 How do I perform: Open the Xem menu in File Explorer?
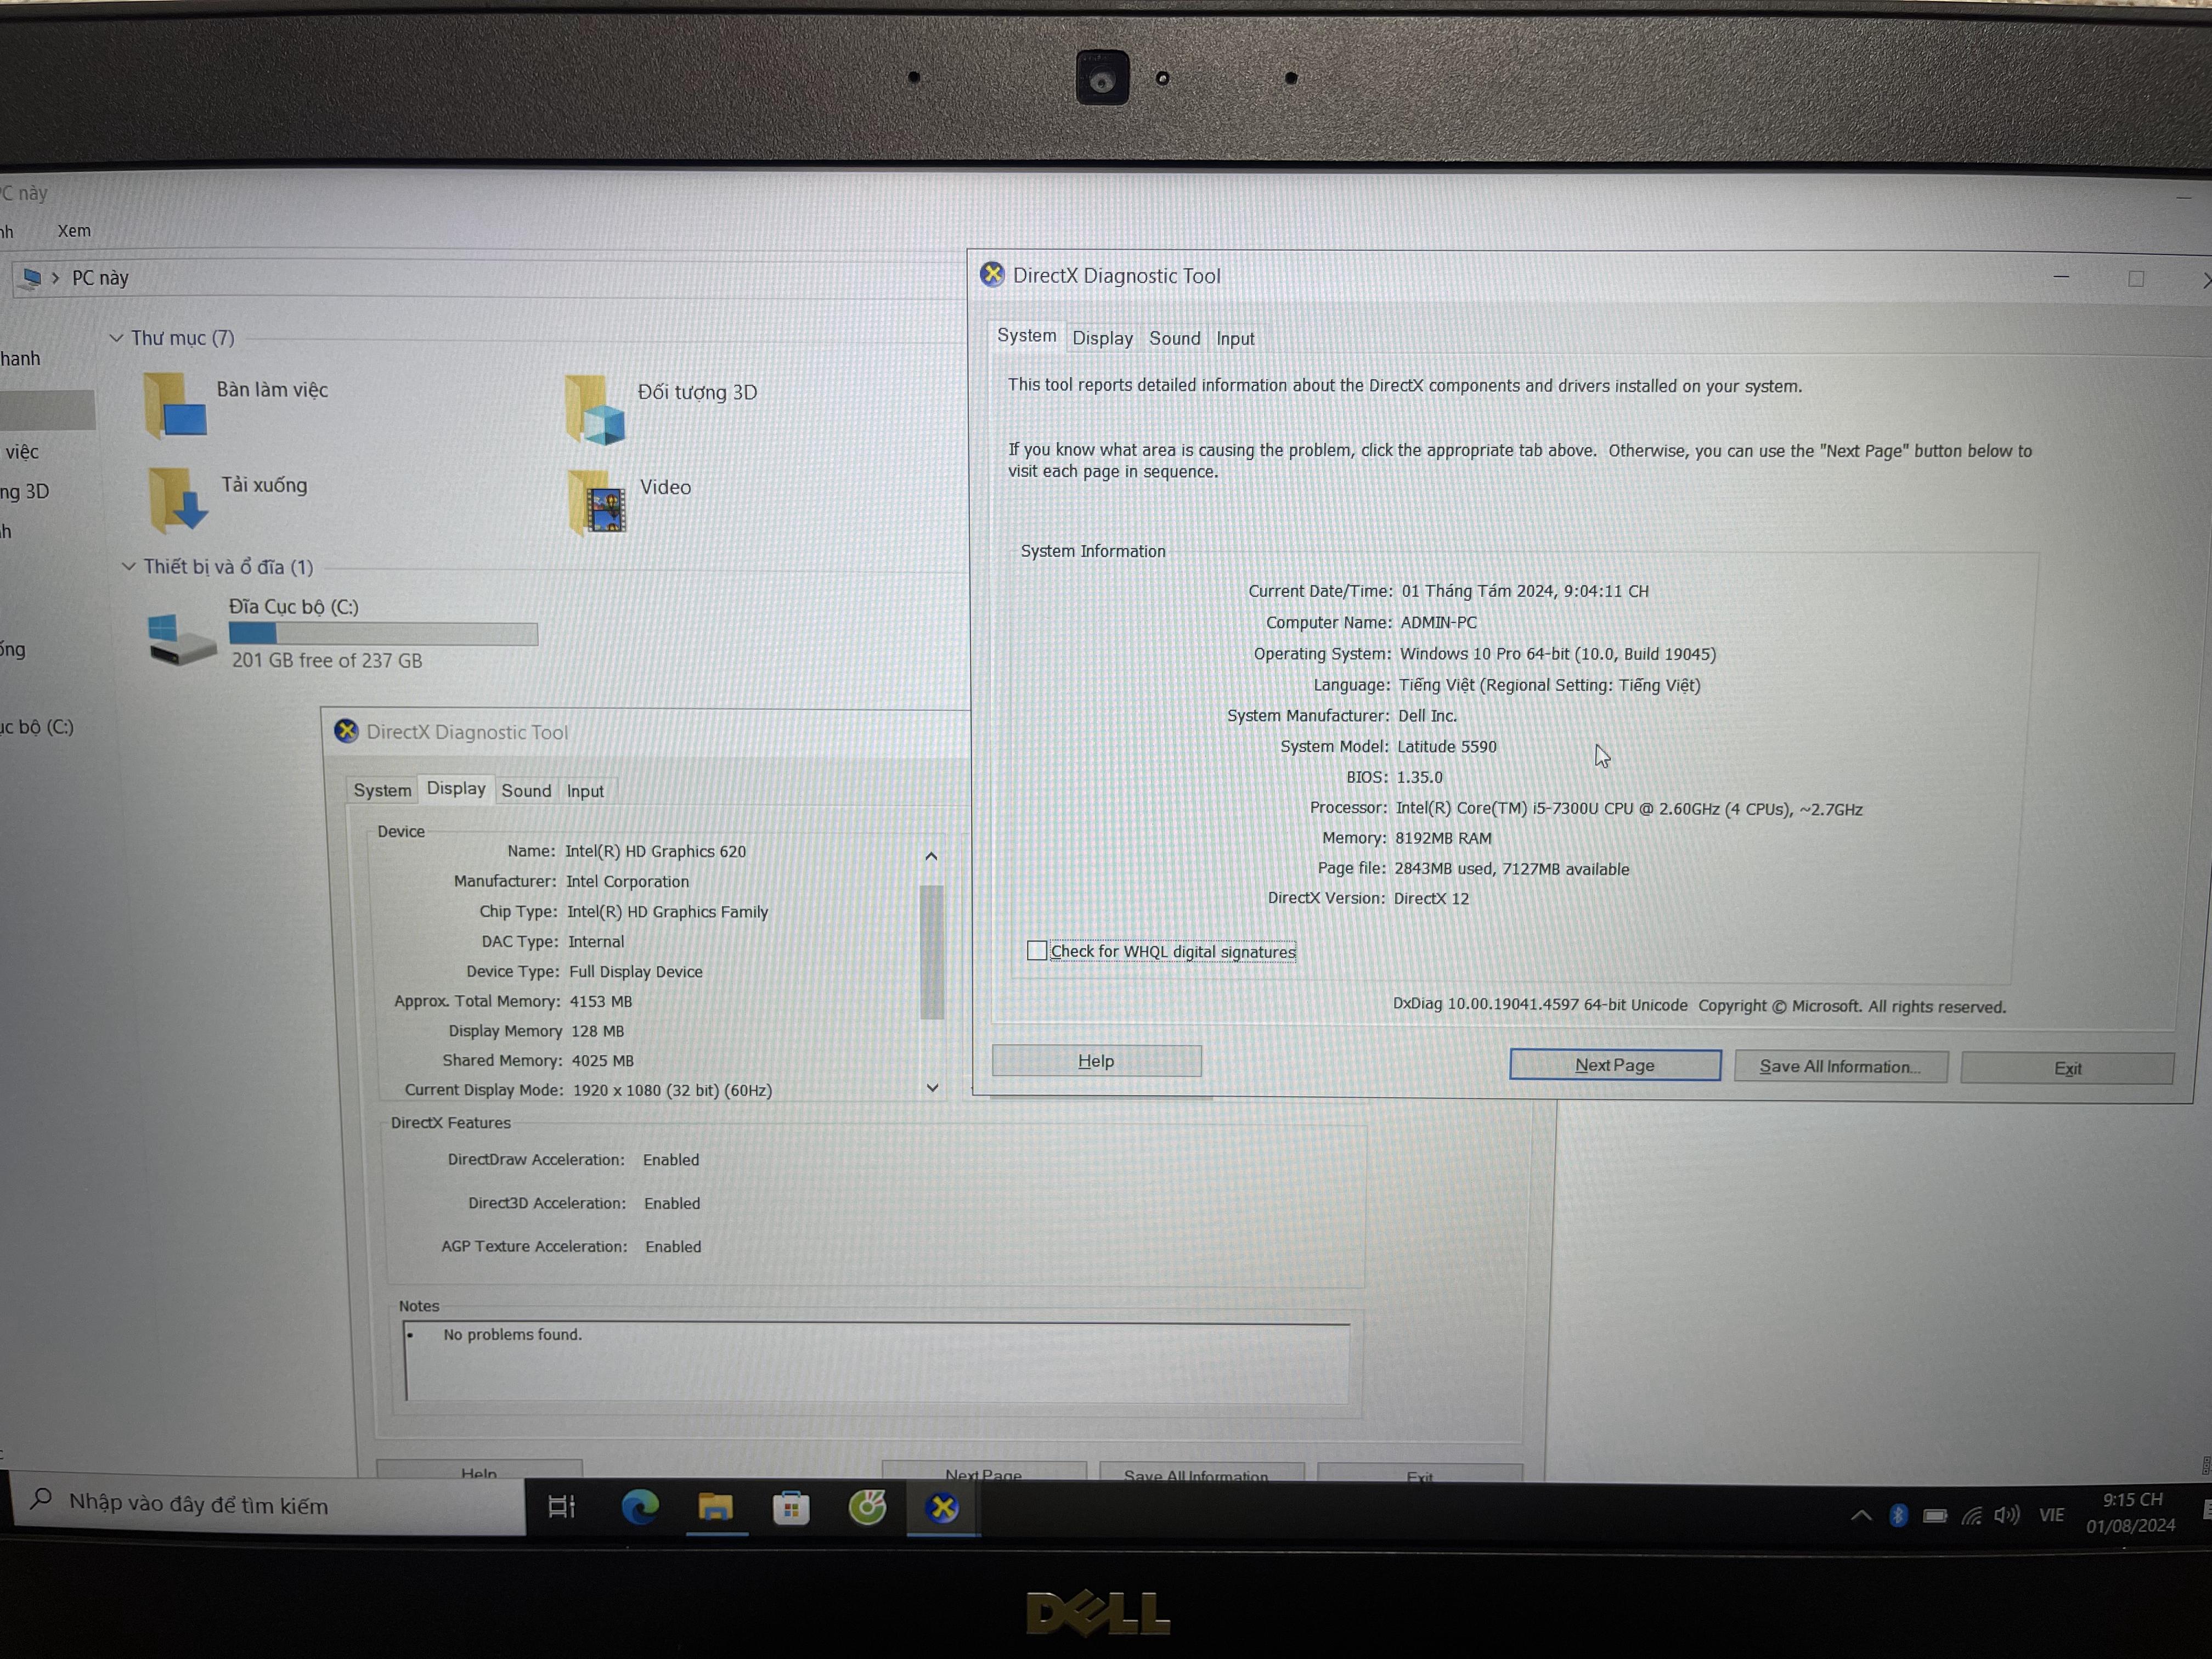click(74, 231)
